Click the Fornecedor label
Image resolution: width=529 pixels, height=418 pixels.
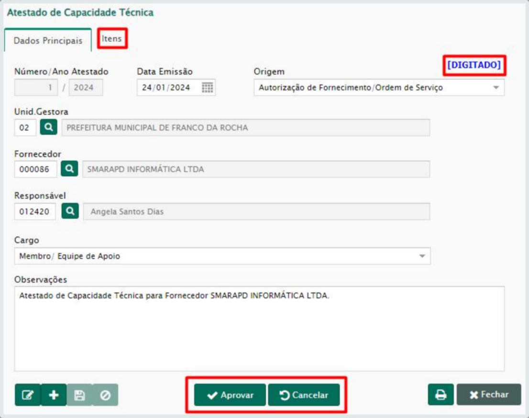point(37,154)
